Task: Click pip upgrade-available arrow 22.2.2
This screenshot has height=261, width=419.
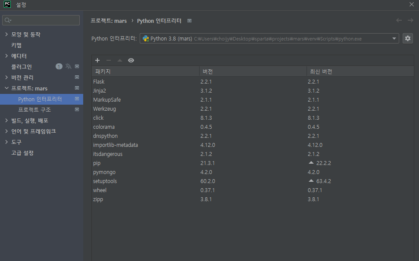Action: point(311,162)
